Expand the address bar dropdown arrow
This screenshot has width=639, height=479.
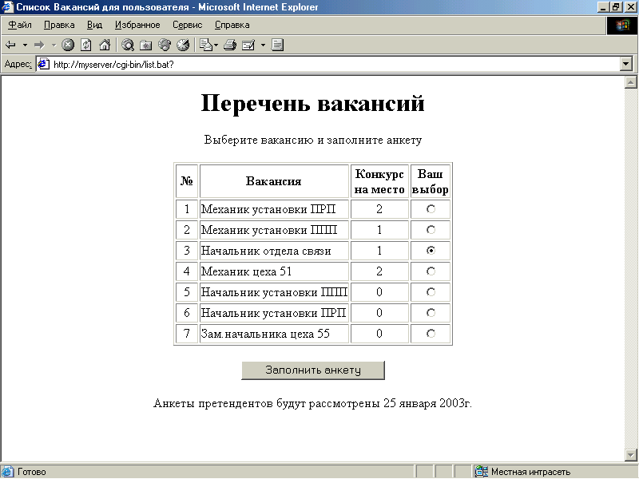626,64
